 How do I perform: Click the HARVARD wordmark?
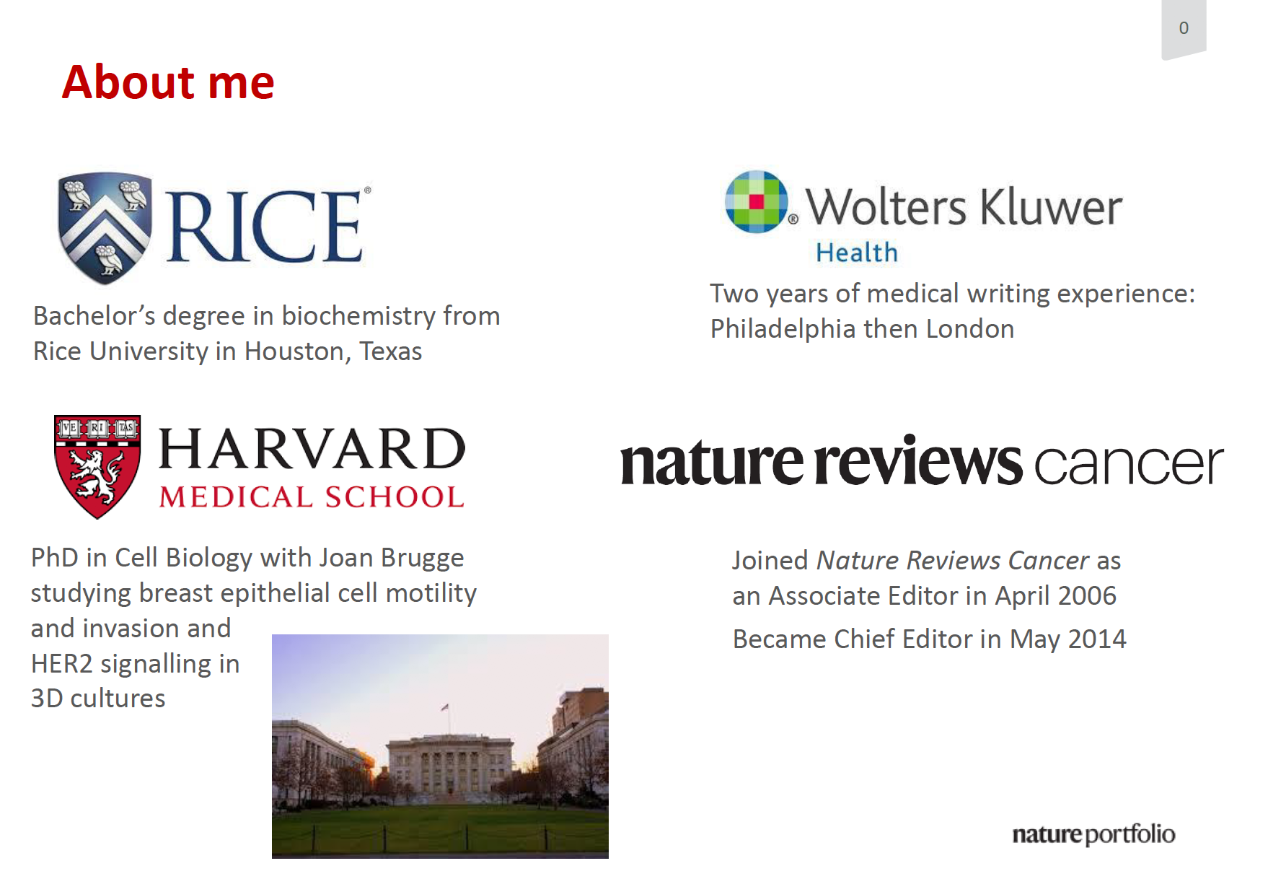click(x=312, y=448)
